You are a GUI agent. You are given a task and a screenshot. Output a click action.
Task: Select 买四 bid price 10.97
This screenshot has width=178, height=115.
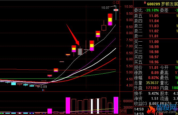(x=154, y=57)
